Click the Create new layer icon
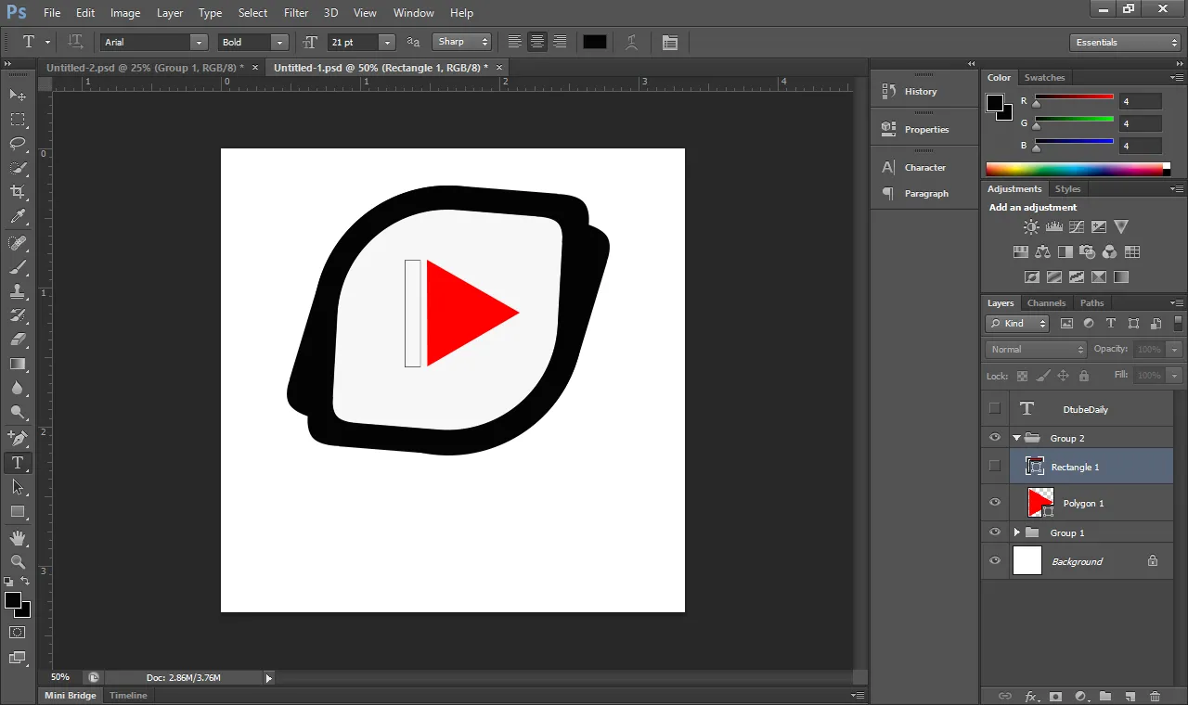This screenshot has width=1188, height=705. [1130, 696]
